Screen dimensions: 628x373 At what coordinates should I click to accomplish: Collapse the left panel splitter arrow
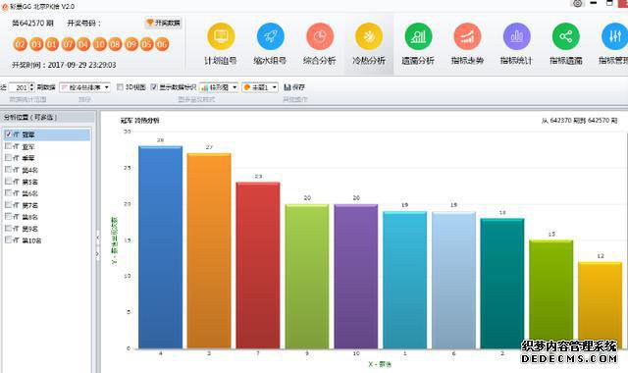click(x=97, y=238)
